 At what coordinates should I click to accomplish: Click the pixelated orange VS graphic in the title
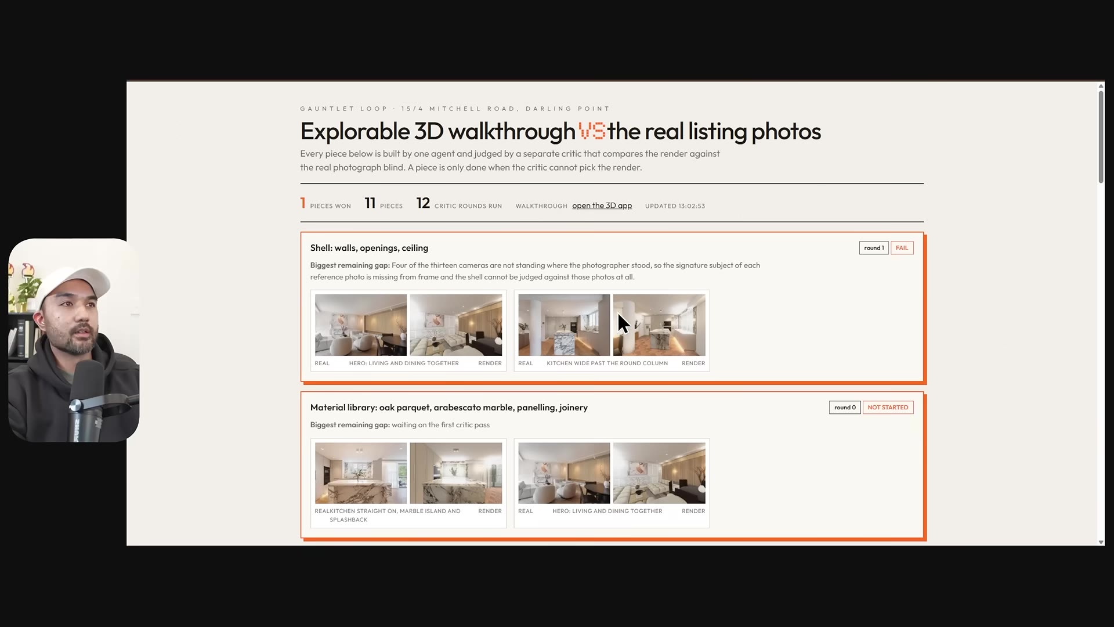point(592,131)
